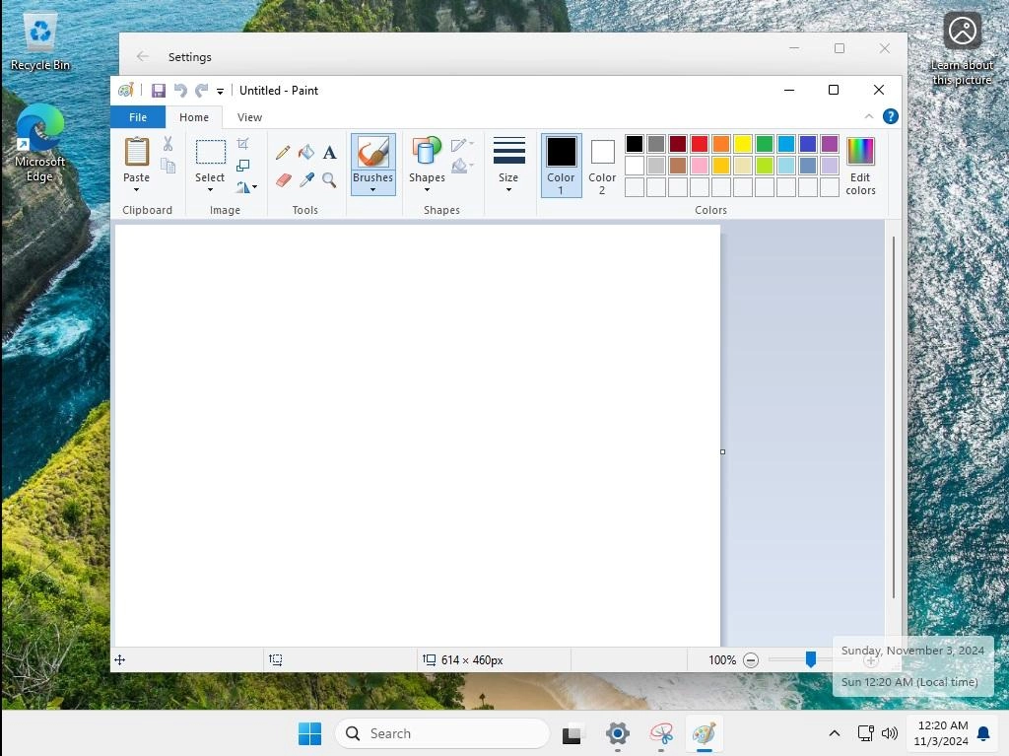
Task: Open the Paint File menu
Action: [137, 116]
